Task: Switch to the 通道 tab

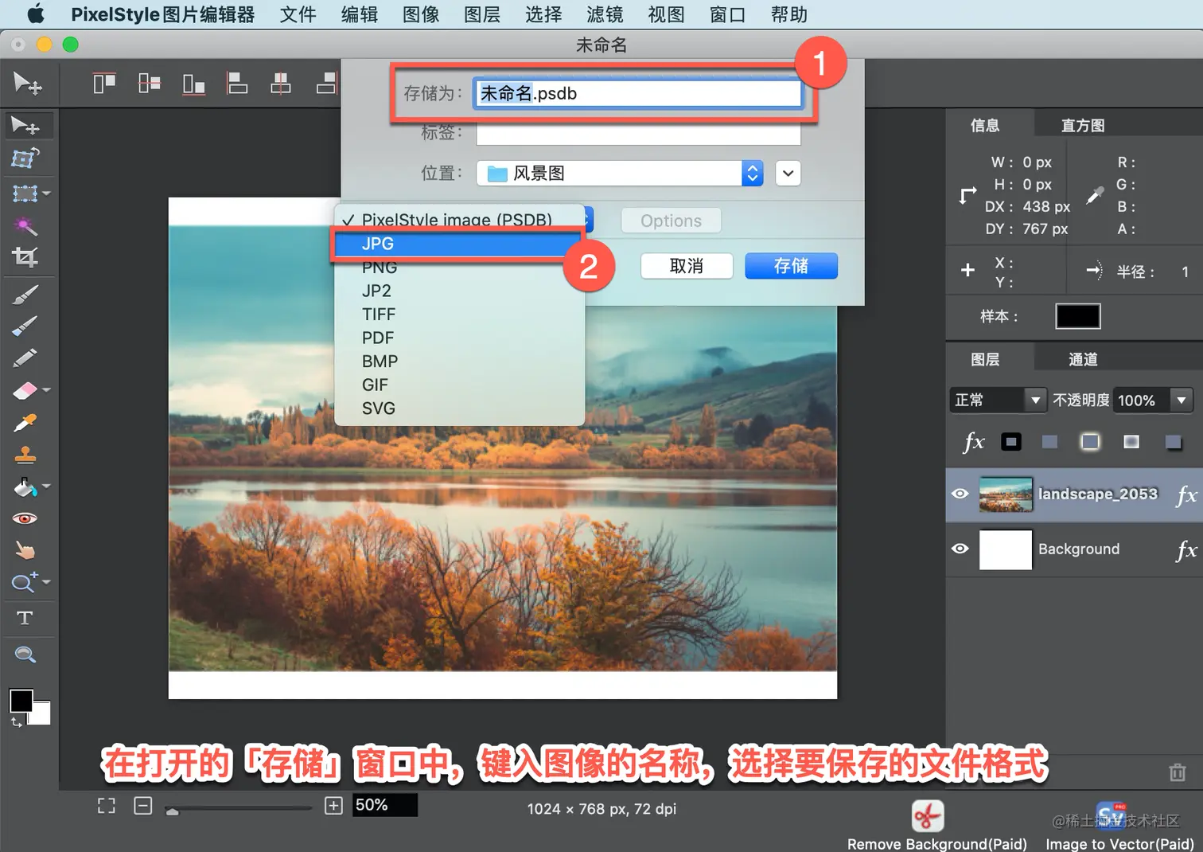Action: coord(1082,359)
